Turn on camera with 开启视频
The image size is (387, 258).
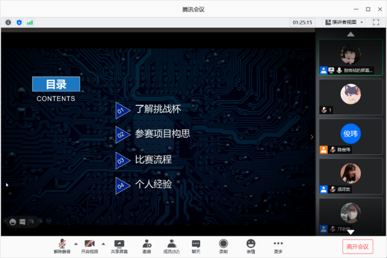[x=89, y=246]
